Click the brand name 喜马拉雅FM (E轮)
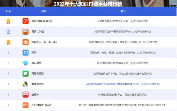The width and height of the screenshot is (177, 111). coord(42,21)
